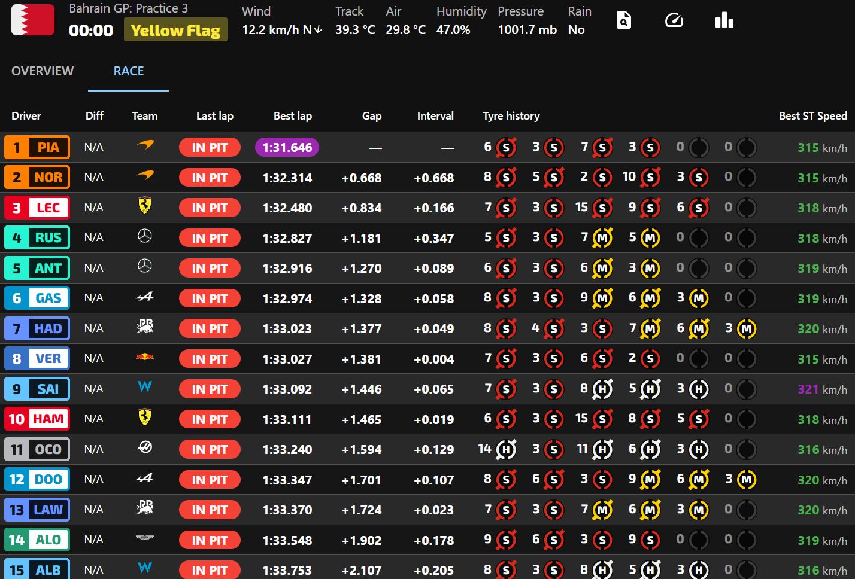Viewport: 855px width, 579px height.
Task: Click the McLaren logo in PIA row
Action: click(145, 145)
